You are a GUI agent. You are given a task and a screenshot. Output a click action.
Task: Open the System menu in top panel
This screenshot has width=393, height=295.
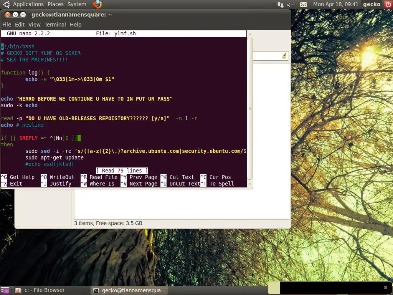pyautogui.click(x=77, y=4)
